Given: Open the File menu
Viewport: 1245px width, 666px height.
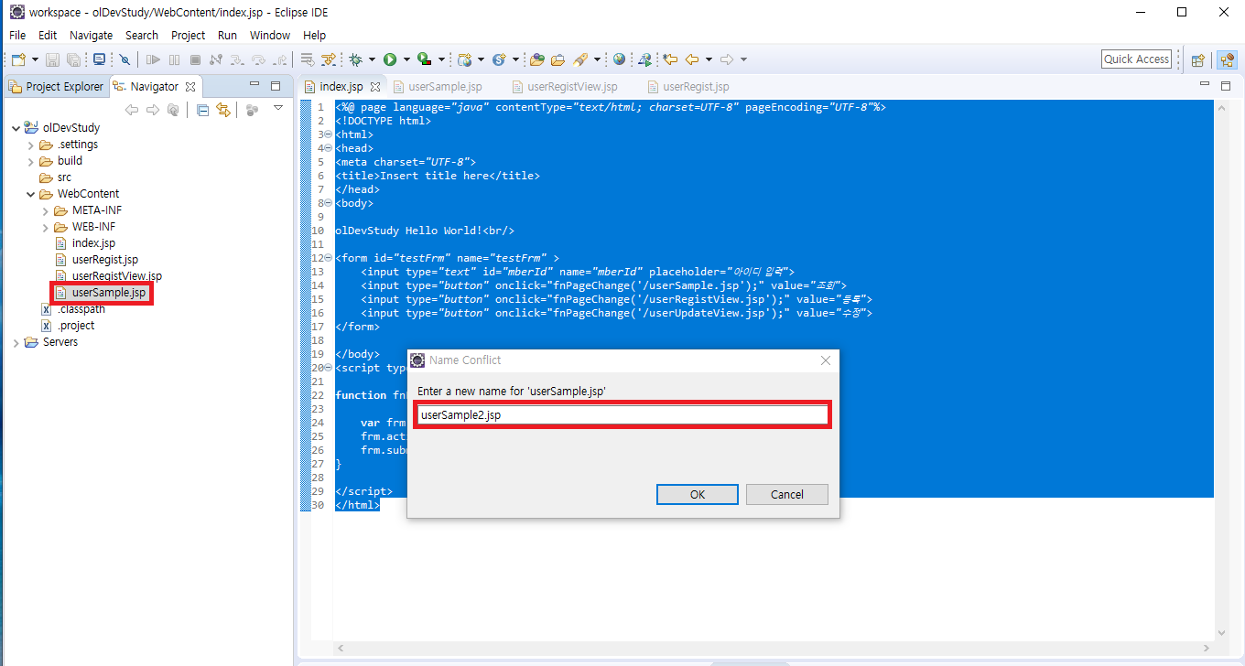Looking at the screenshot, I should point(17,35).
